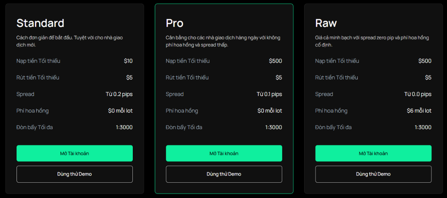447x198 pixels.
Task: Click the Pro card description text
Action: click(223, 41)
